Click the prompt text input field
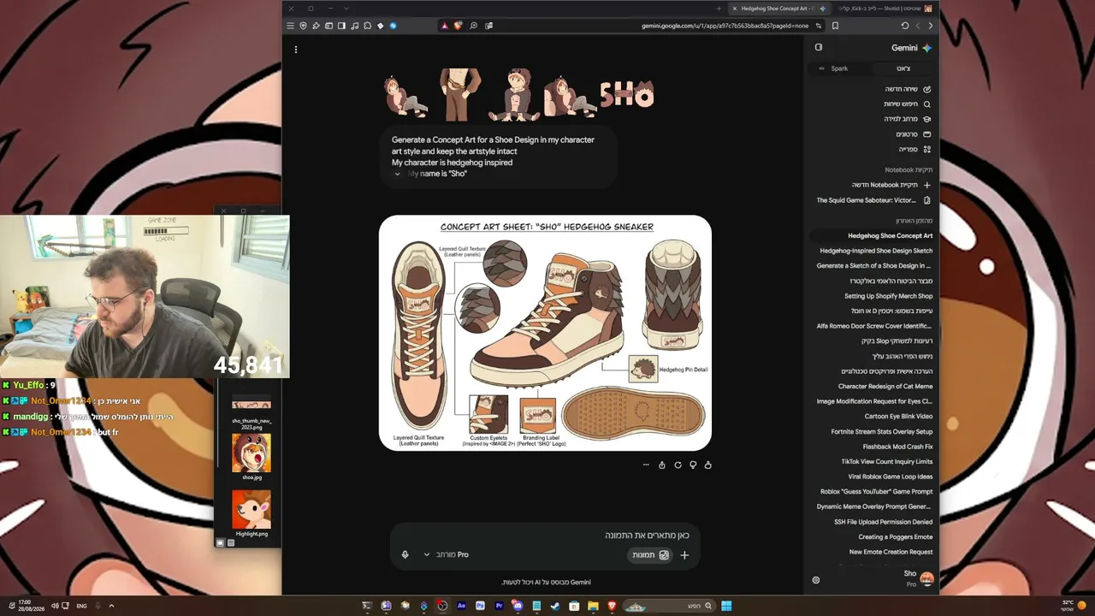 [544, 536]
